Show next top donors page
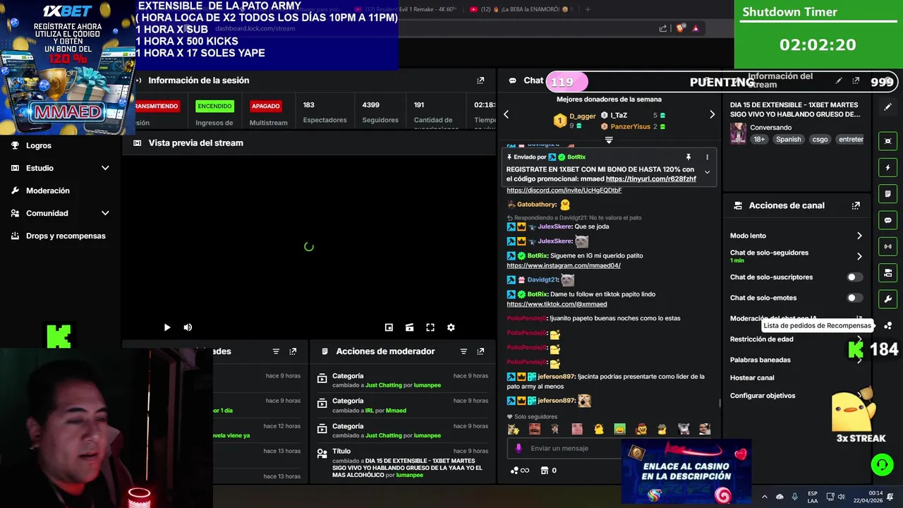This screenshot has width=903, height=508. [712, 114]
